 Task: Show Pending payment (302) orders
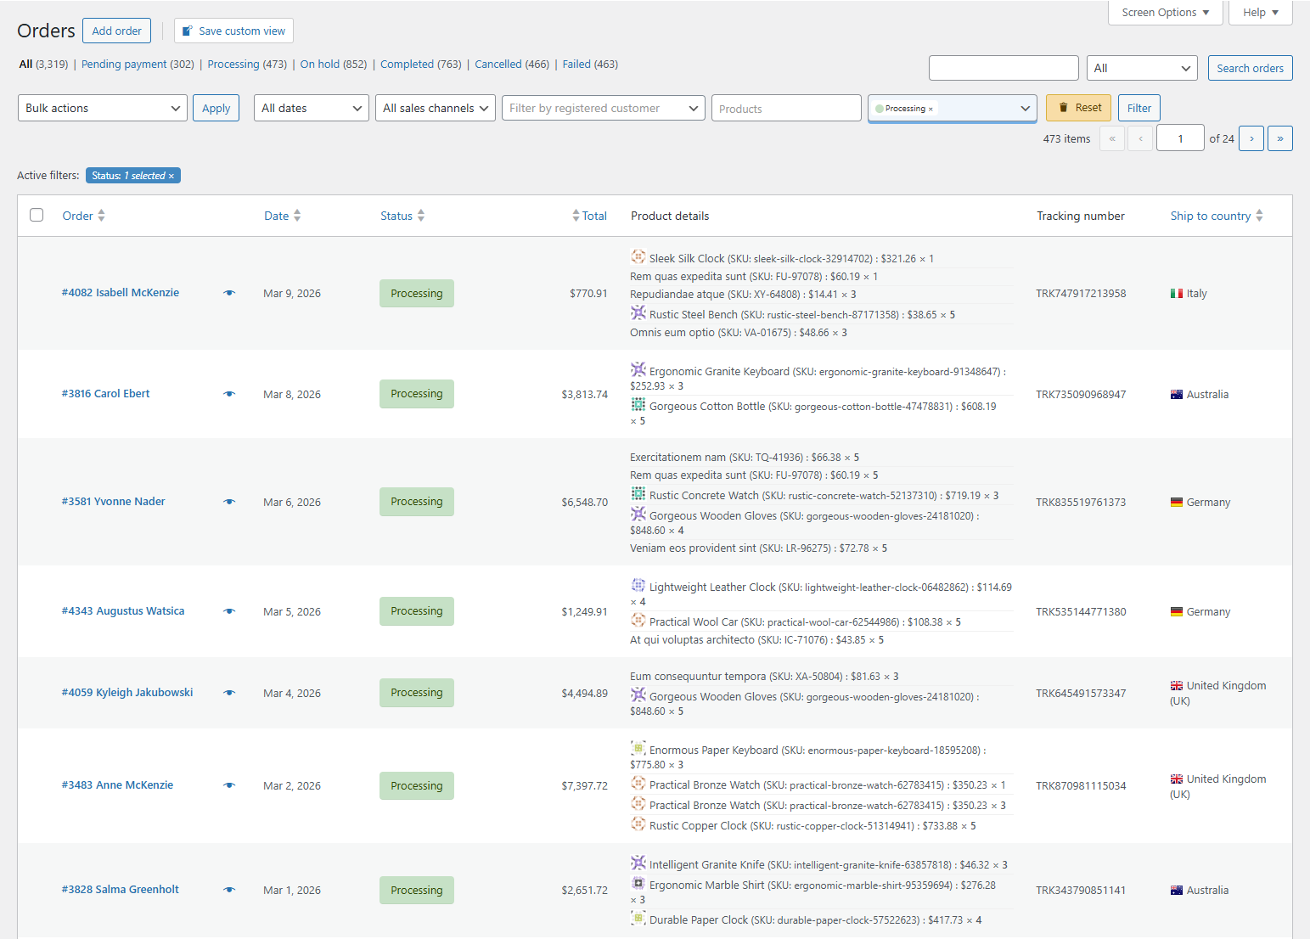tap(138, 64)
